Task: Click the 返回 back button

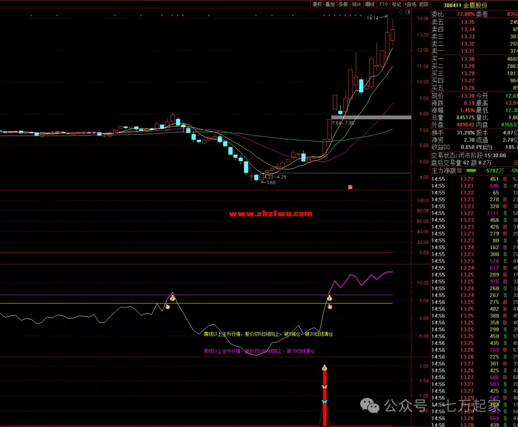Action: (424, 4)
